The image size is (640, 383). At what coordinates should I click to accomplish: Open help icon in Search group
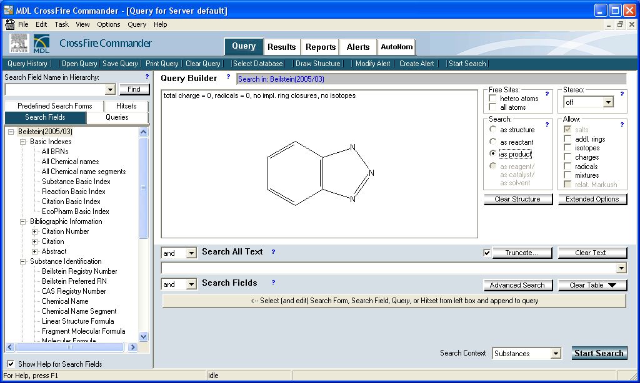[547, 125]
